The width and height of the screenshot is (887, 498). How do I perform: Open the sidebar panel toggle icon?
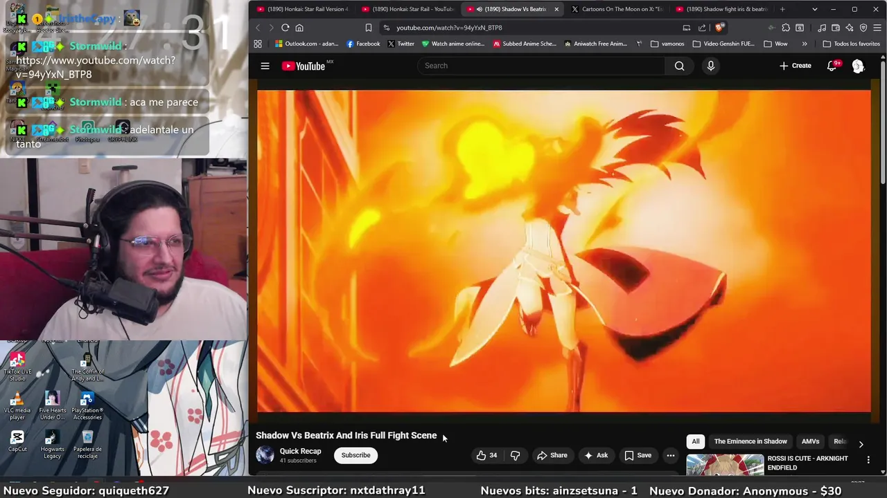pyautogui.click(x=800, y=28)
